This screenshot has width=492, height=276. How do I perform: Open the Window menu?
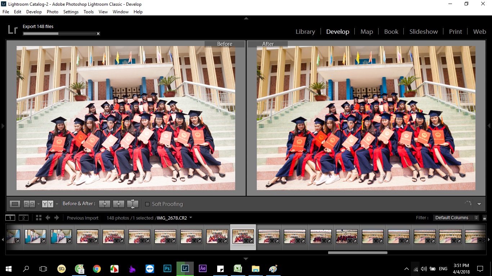coord(121,12)
